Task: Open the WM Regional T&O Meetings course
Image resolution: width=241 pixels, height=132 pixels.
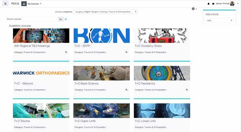Action: point(32,46)
